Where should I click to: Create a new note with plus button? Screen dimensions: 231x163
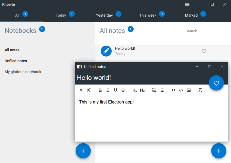[x=218, y=151]
